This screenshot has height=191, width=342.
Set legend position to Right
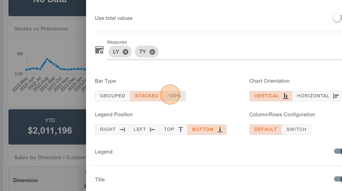(112, 129)
